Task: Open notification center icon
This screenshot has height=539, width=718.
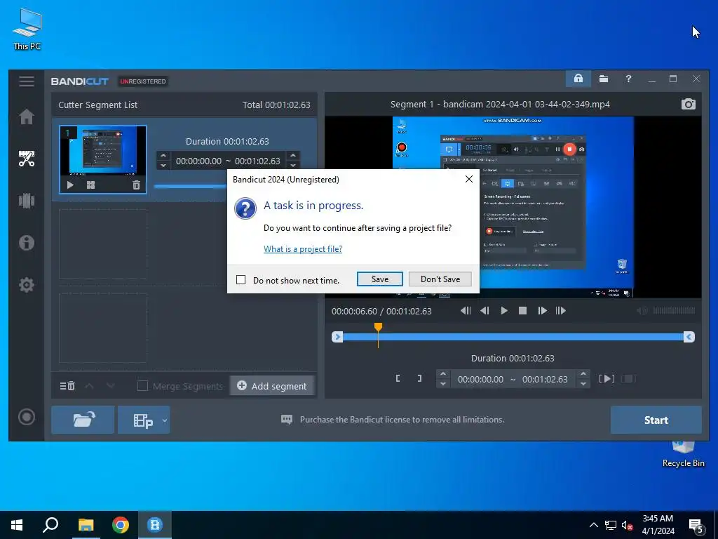Action: pos(696,526)
